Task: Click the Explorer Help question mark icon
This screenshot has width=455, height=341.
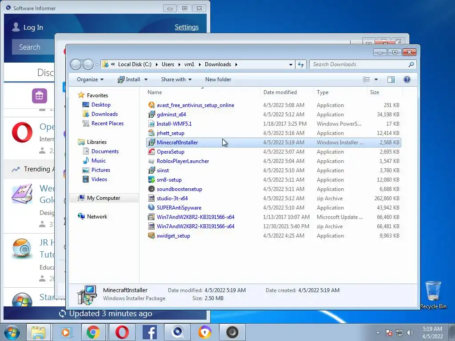Action: coord(407,79)
